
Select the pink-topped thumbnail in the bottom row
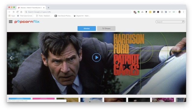pos(43,100)
